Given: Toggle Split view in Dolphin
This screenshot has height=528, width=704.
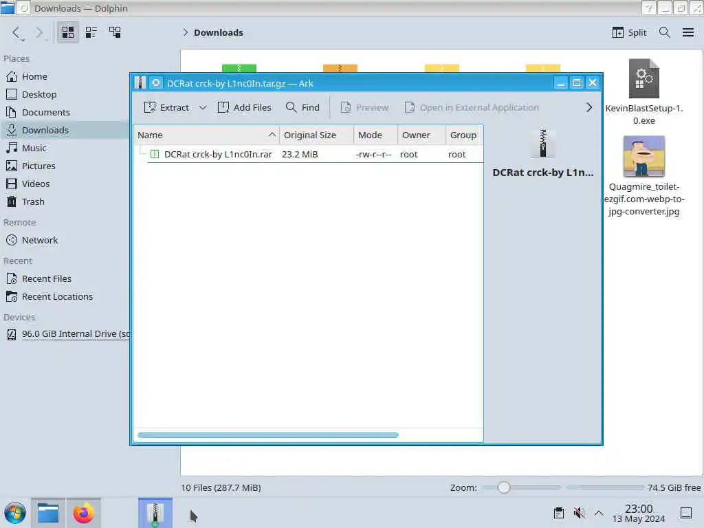Looking at the screenshot, I should point(629,33).
